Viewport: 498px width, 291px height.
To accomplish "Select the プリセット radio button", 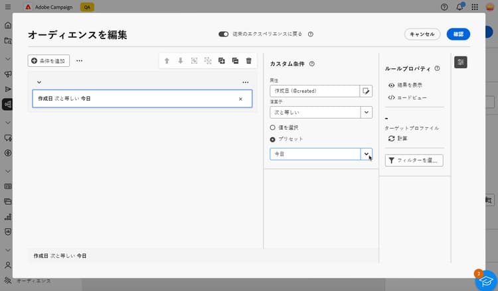I will coord(272,139).
